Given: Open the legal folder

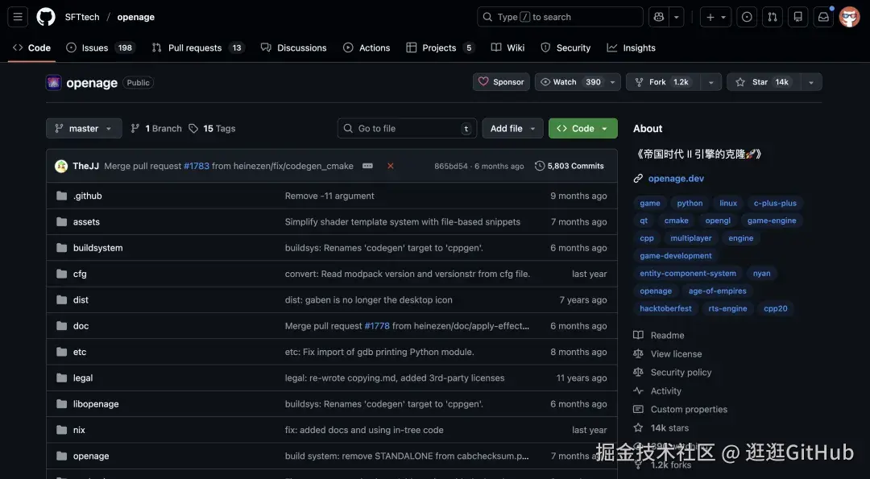Looking at the screenshot, I should 83,378.
